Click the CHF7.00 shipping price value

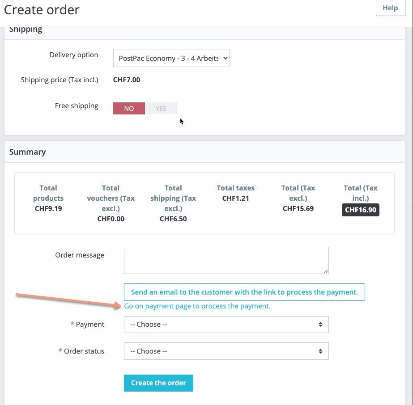point(127,80)
